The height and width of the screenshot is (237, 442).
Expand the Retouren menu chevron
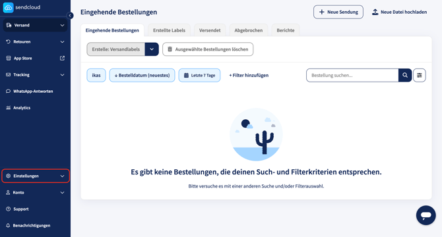click(x=62, y=42)
